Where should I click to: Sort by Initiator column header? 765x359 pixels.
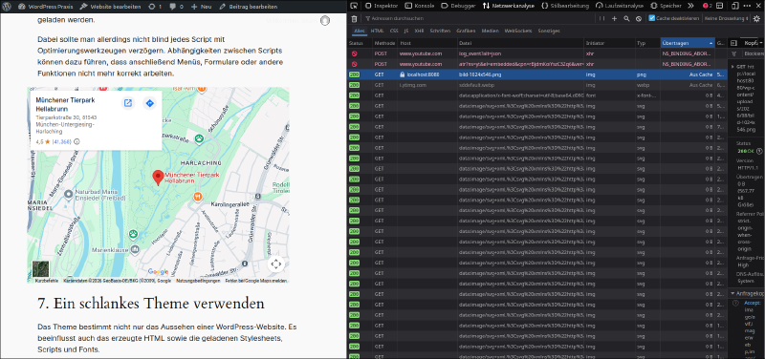(609, 43)
